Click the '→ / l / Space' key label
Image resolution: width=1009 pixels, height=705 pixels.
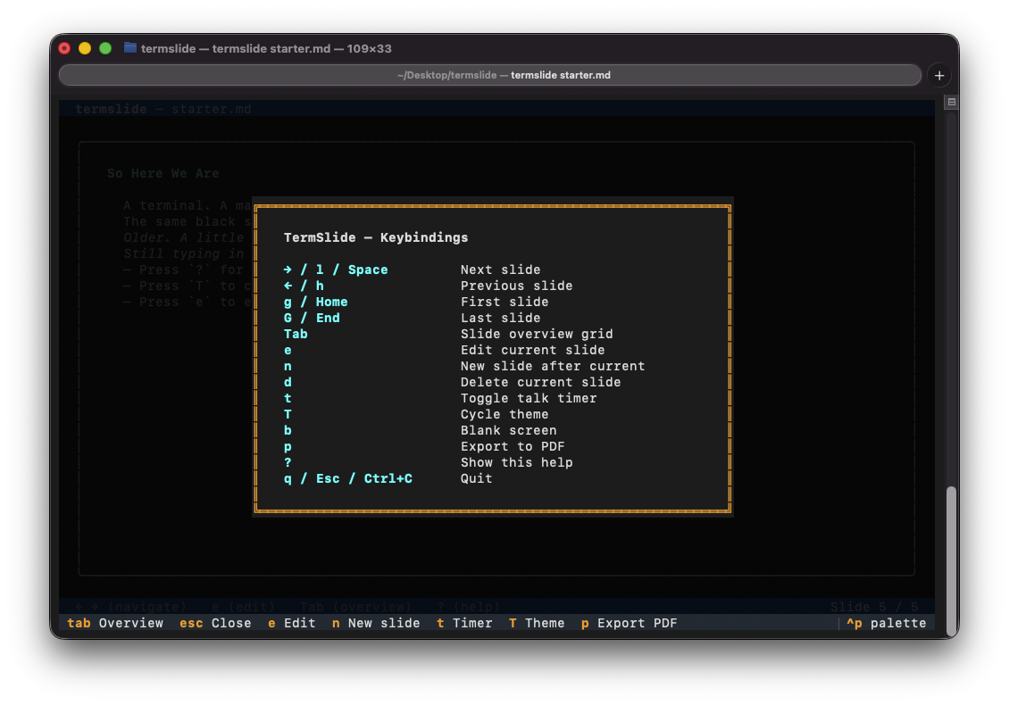click(x=336, y=270)
